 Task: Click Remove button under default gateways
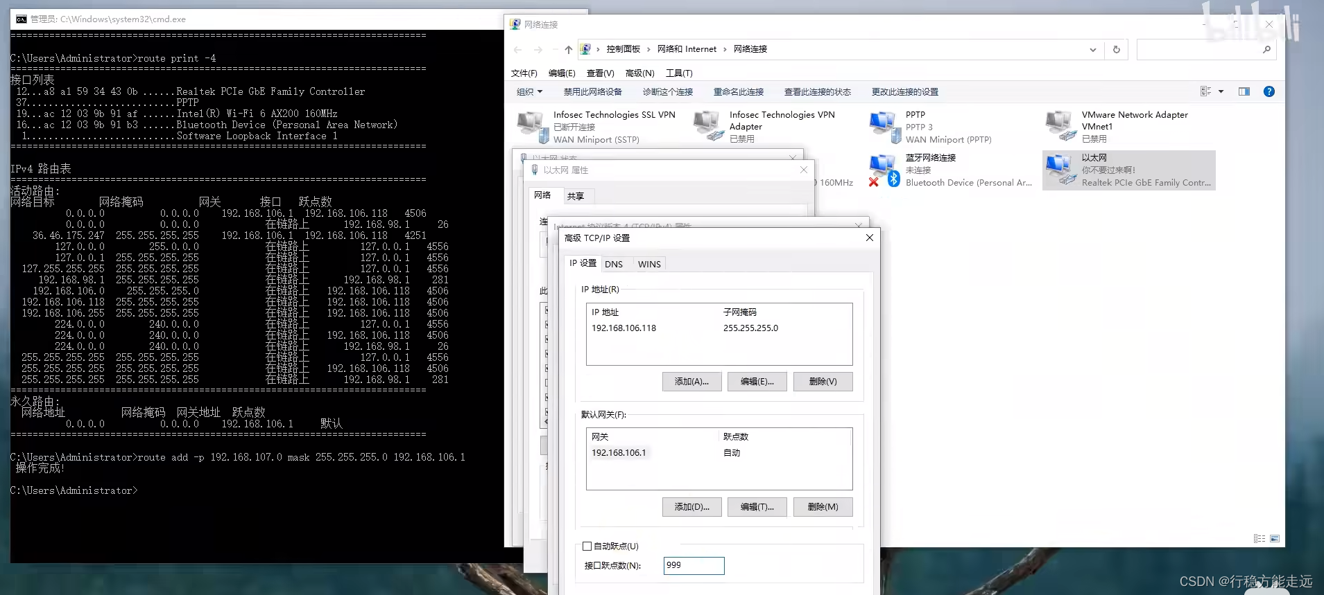click(823, 507)
